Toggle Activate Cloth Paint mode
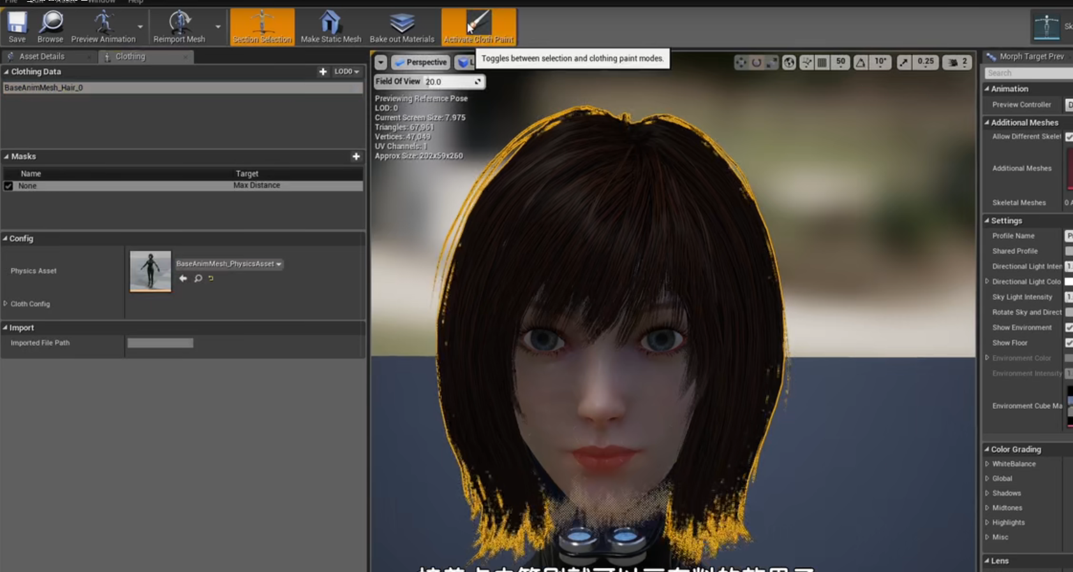The width and height of the screenshot is (1073, 572). tap(479, 27)
